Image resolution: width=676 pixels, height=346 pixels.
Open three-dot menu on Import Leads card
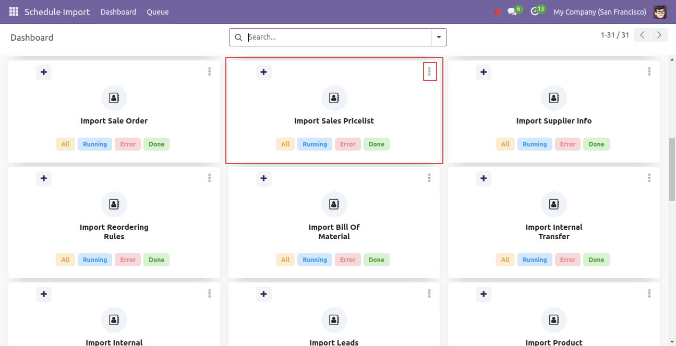coord(429,293)
